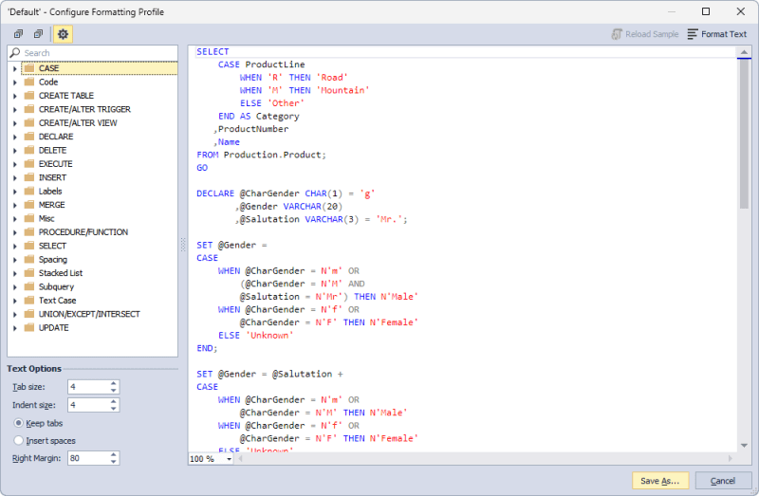Select the PROCEDURE/FUNCTION tree item
759x496 pixels.
83,231
